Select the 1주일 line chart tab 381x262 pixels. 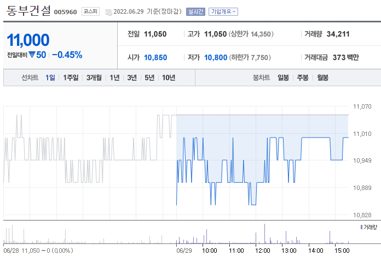click(71, 78)
